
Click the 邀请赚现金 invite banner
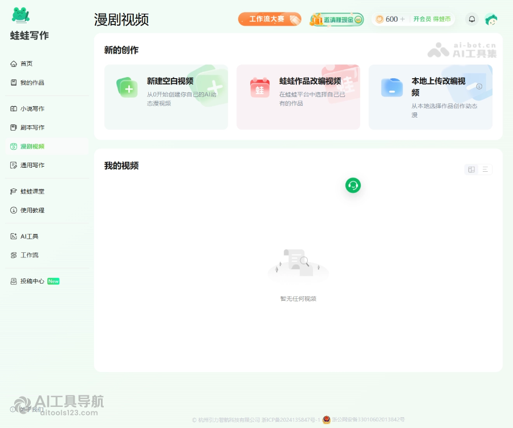pos(337,19)
